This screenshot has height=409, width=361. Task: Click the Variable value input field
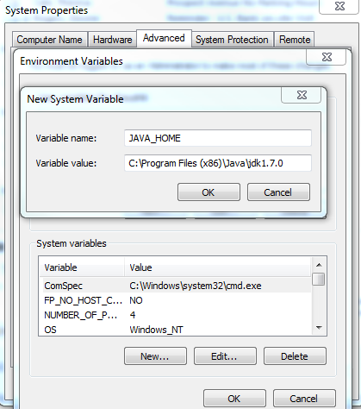(218, 163)
